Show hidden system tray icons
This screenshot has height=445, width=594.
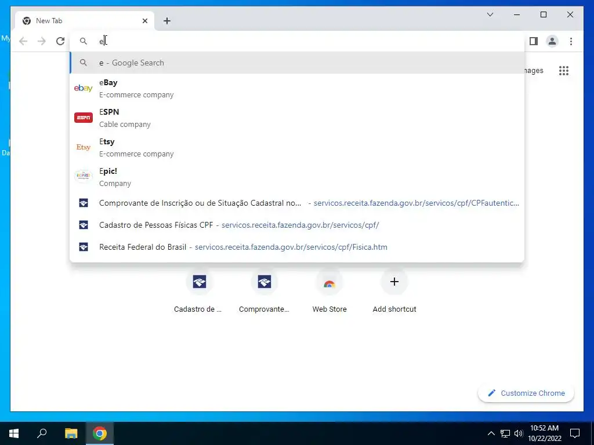pyautogui.click(x=491, y=433)
